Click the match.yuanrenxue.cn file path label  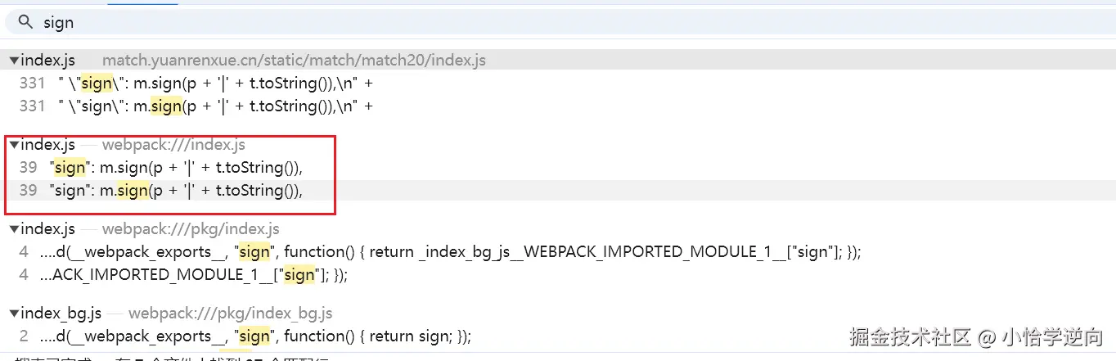coord(294,61)
